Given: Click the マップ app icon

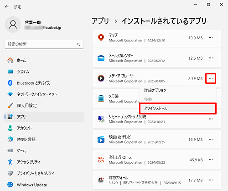Looking at the screenshot, I should [101, 37].
